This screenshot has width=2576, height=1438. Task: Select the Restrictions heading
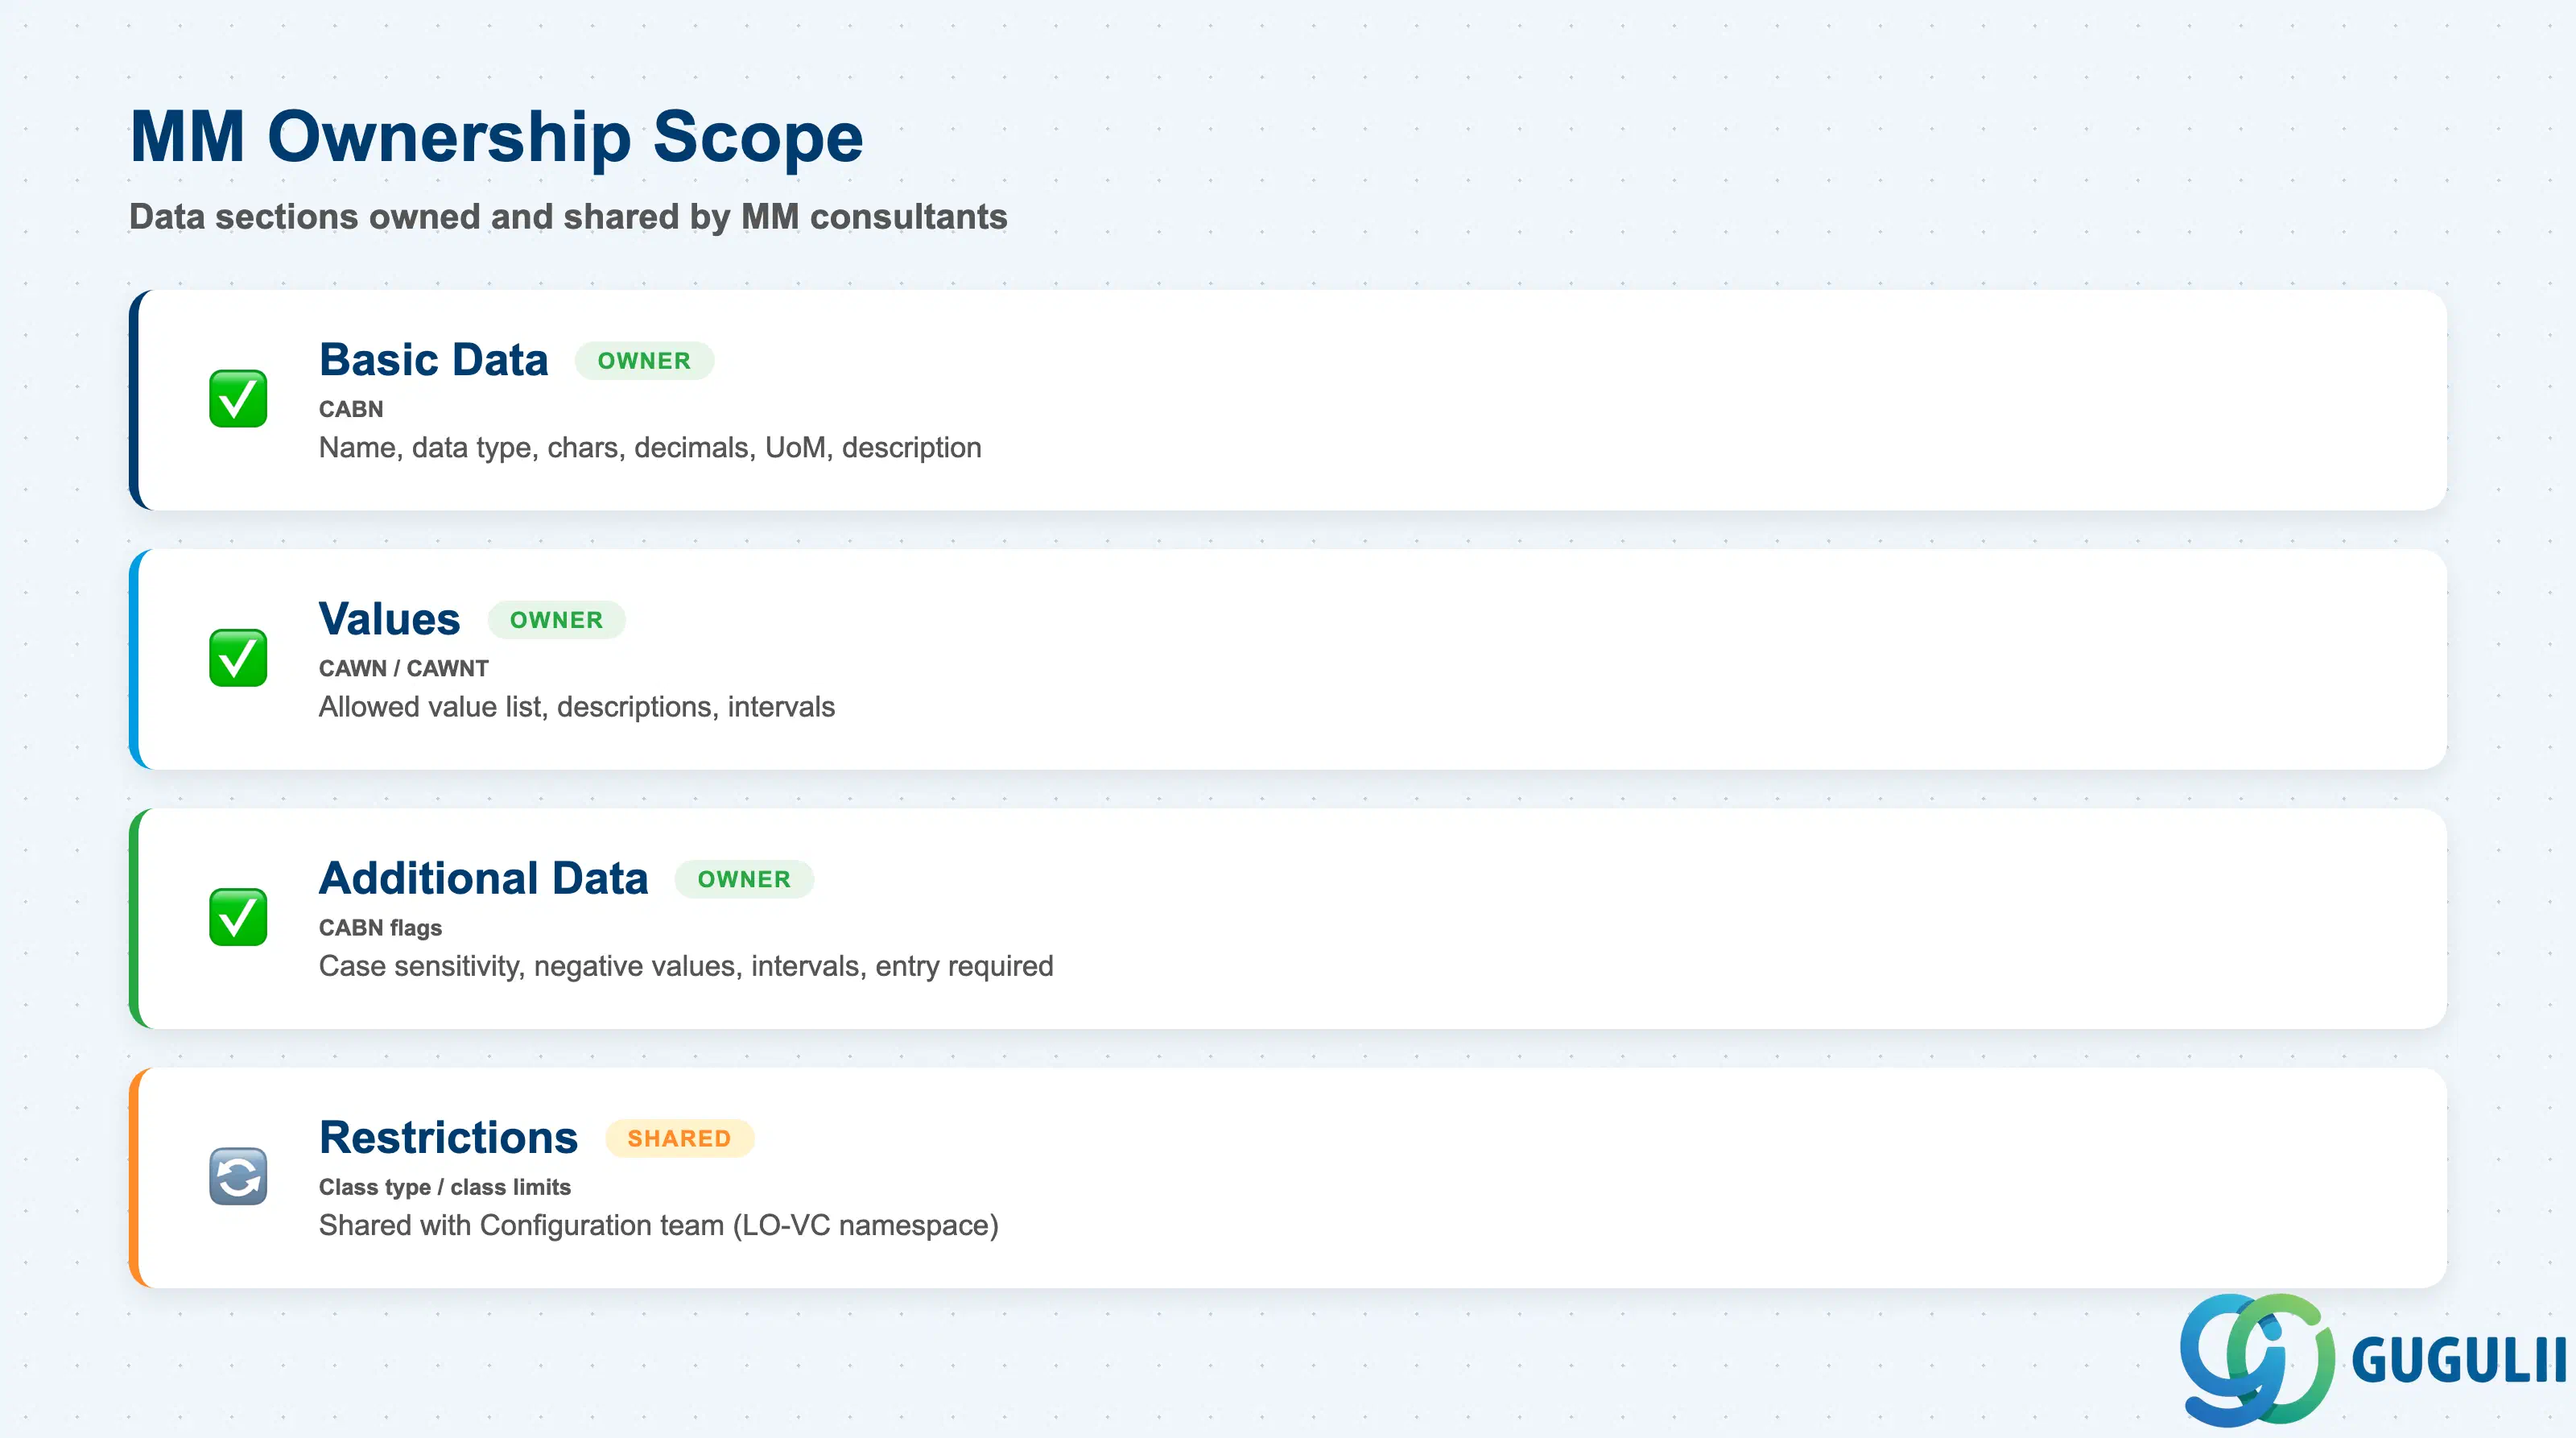pos(449,1137)
